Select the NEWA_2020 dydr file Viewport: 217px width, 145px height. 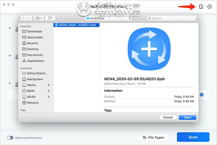[x=76, y=25]
